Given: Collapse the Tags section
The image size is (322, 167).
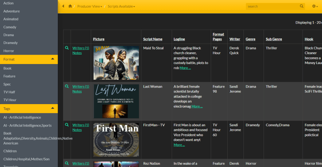Looking at the screenshot, I should (29, 109).
